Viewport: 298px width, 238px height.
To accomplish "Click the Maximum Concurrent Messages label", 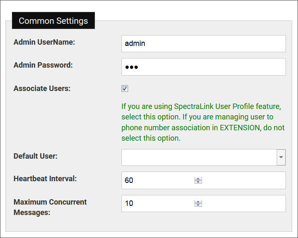I will pos(50,207).
